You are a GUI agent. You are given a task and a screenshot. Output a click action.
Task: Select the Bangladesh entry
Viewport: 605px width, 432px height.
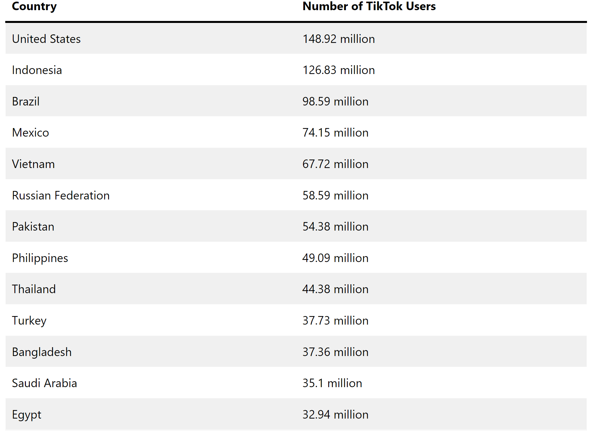click(x=42, y=352)
